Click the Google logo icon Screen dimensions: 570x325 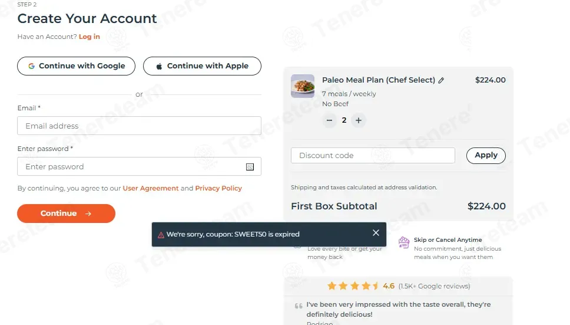32,66
